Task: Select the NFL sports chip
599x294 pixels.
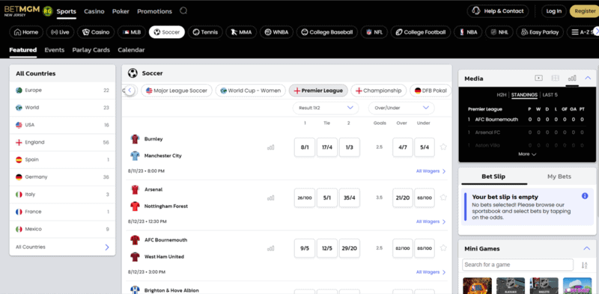Action: [x=374, y=32]
